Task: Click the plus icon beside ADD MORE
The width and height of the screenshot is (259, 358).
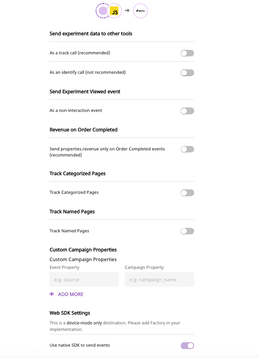Action: coord(51,294)
